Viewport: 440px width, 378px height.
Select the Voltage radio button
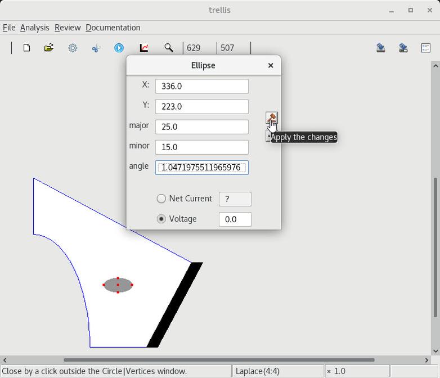pos(161,219)
